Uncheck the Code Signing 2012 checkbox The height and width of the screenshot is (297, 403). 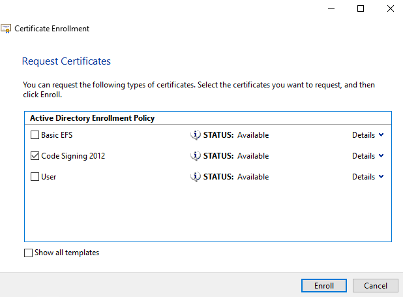tap(35, 156)
